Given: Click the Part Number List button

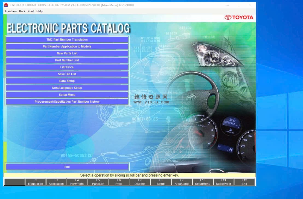Looking at the screenshot, I should click(x=67, y=60).
